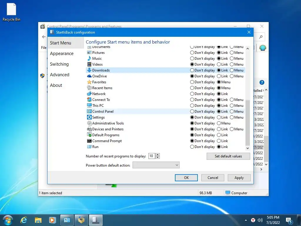Set Run to Don't display

[192, 147]
